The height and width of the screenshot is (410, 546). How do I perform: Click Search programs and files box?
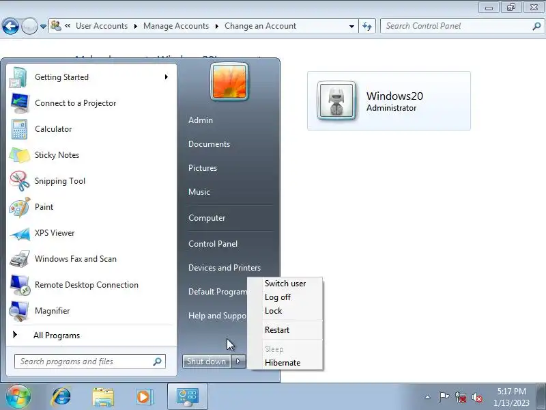pos(90,361)
